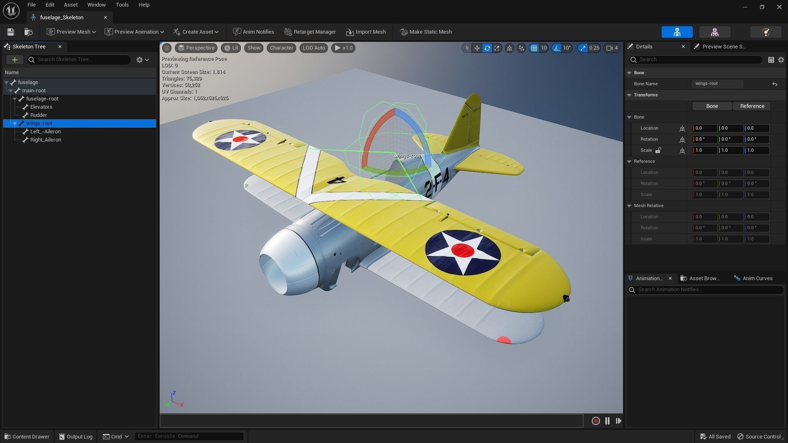Switch to the Skeletal Mesh editor mode
788x443 pixels.
click(x=715, y=32)
